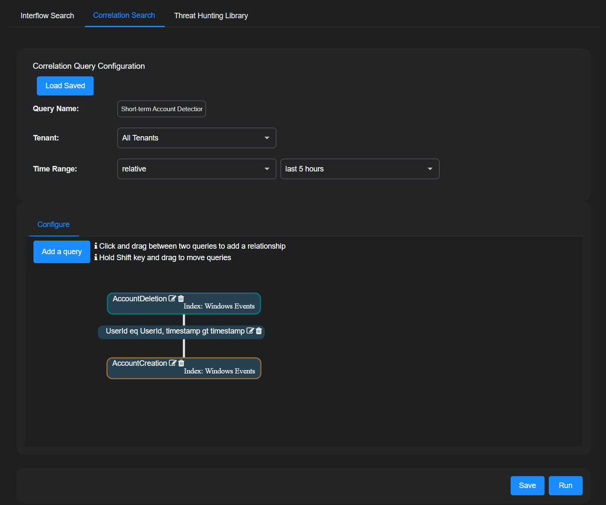The image size is (606, 505).
Task: Save the correlation query
Action: click(x=527, y=485)
